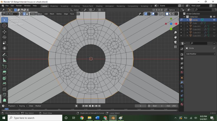217x121 pixels.
Task: Open the Render properties tab
Action: coord(182,54)
